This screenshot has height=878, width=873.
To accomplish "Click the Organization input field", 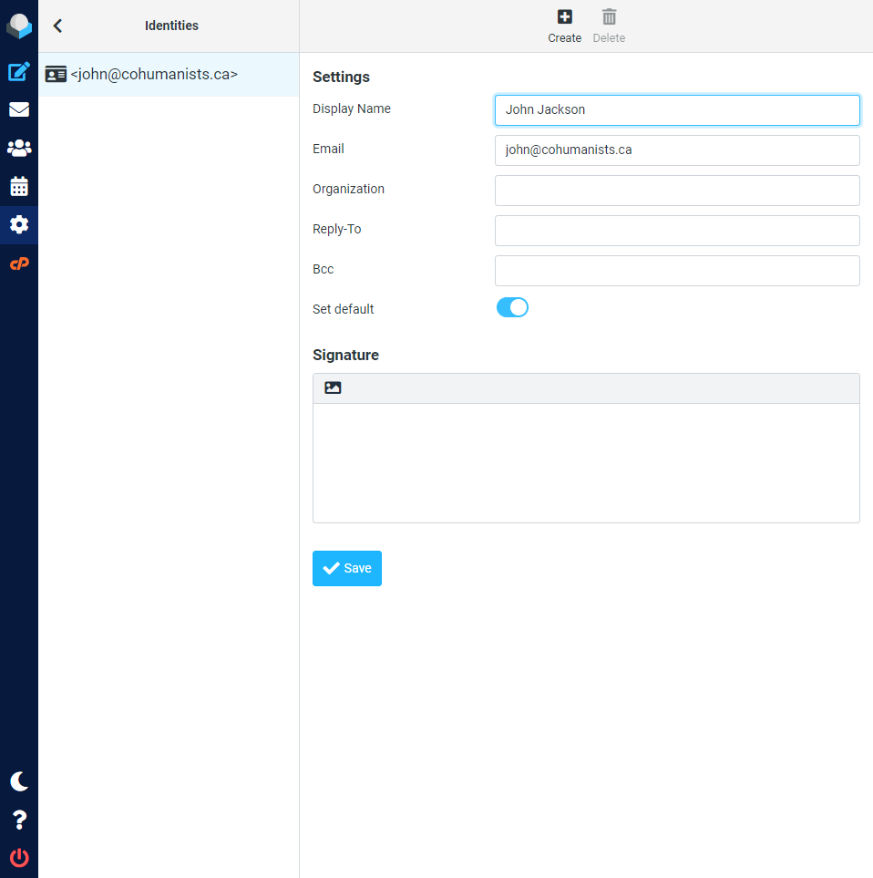I will [677, 191].
